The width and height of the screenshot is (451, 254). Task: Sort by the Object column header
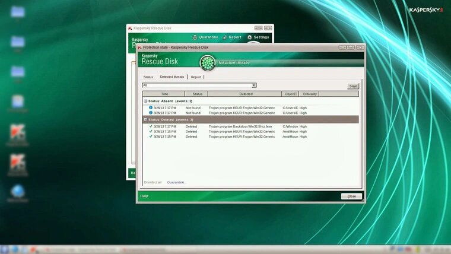290,94
